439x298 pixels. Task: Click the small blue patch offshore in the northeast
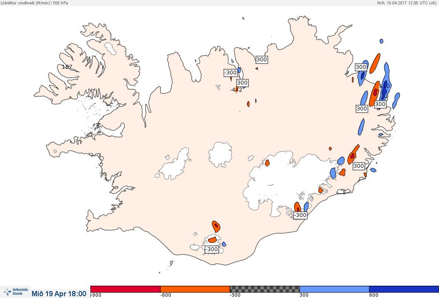(381, 41)
